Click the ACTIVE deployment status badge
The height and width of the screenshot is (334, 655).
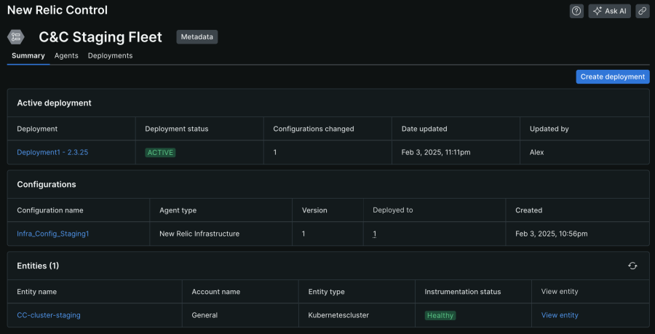pos(160,152)
